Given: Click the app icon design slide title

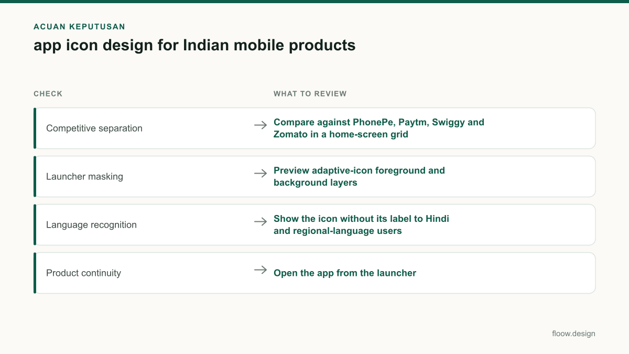Looking at the screenshot, I should pos(194,45).
